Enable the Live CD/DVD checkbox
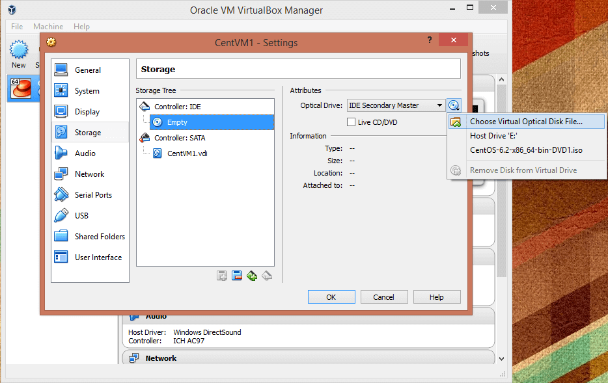Viewport: 608px width, 383px height. [x=352, y=122]
